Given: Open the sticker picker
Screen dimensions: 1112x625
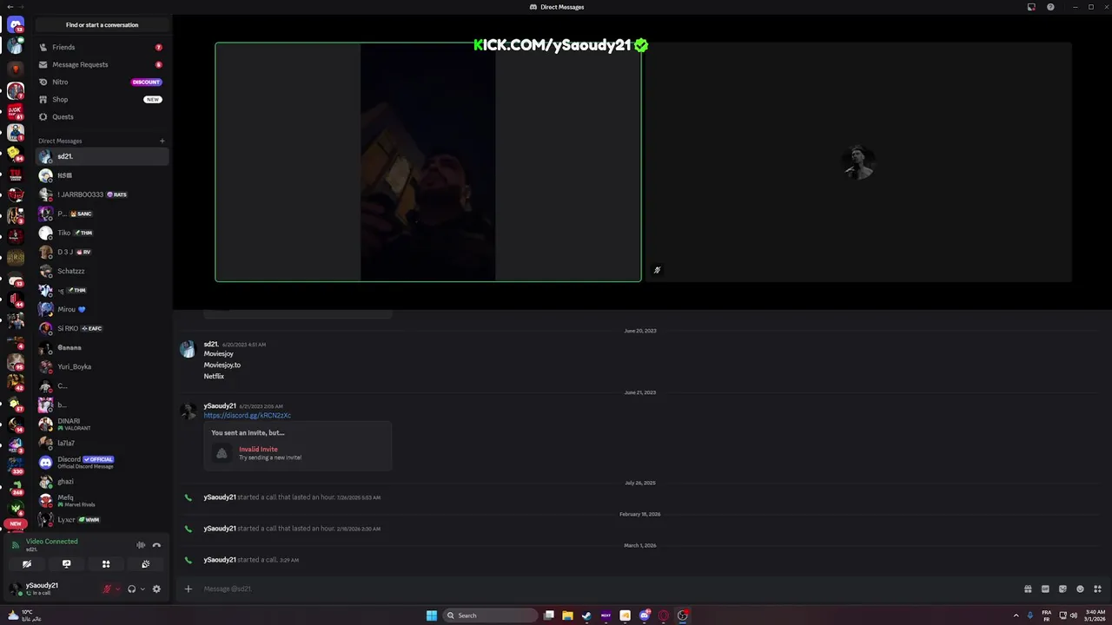Looking at the screenshot, I should (x=1062, y=589).
